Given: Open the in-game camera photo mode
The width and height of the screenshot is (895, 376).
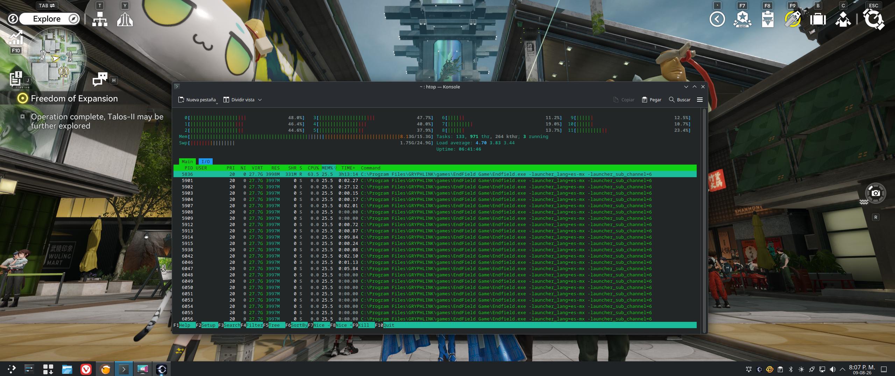Looking at the screenshot, I should click(875, 193).
